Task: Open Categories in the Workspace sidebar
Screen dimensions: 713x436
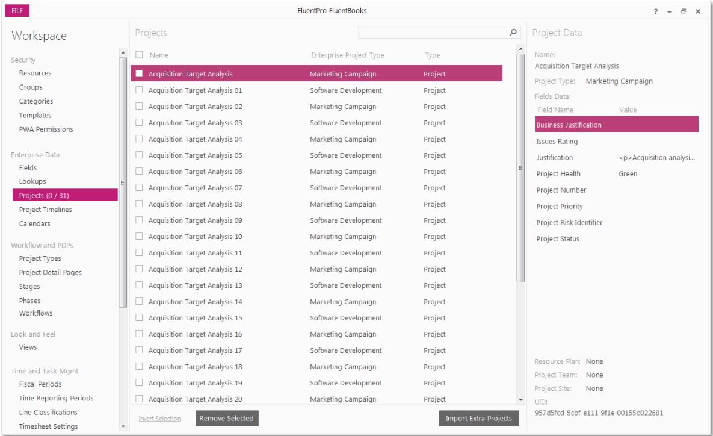Action: [x=36, y=101]
